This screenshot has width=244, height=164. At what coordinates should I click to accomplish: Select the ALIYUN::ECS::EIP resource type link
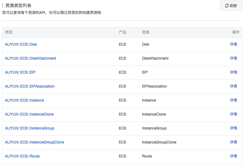[20, 72]
